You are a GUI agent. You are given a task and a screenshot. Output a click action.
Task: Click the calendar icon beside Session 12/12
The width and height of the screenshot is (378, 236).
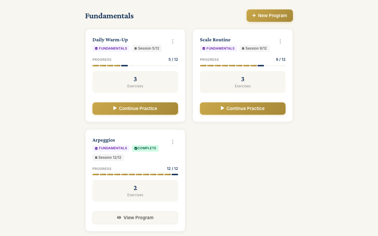click(96, 158)
